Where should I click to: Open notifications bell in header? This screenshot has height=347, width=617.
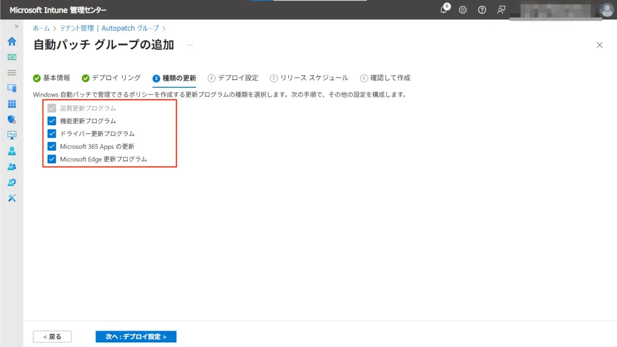click(x=444, y=10)
